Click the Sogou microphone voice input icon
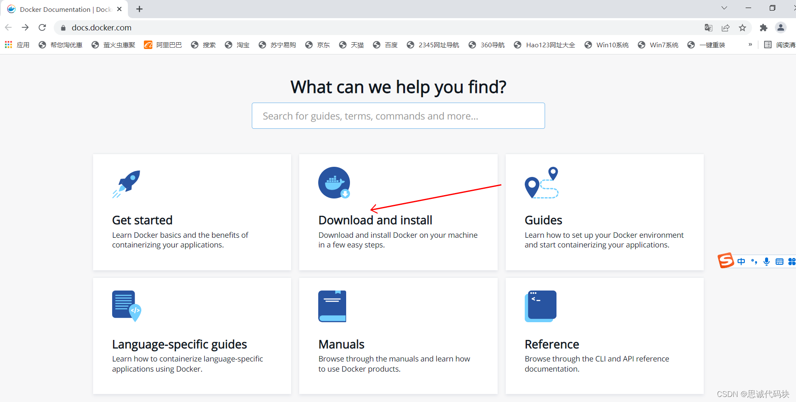The width and height of the screenshot is (796, 402). click(766, 261)
